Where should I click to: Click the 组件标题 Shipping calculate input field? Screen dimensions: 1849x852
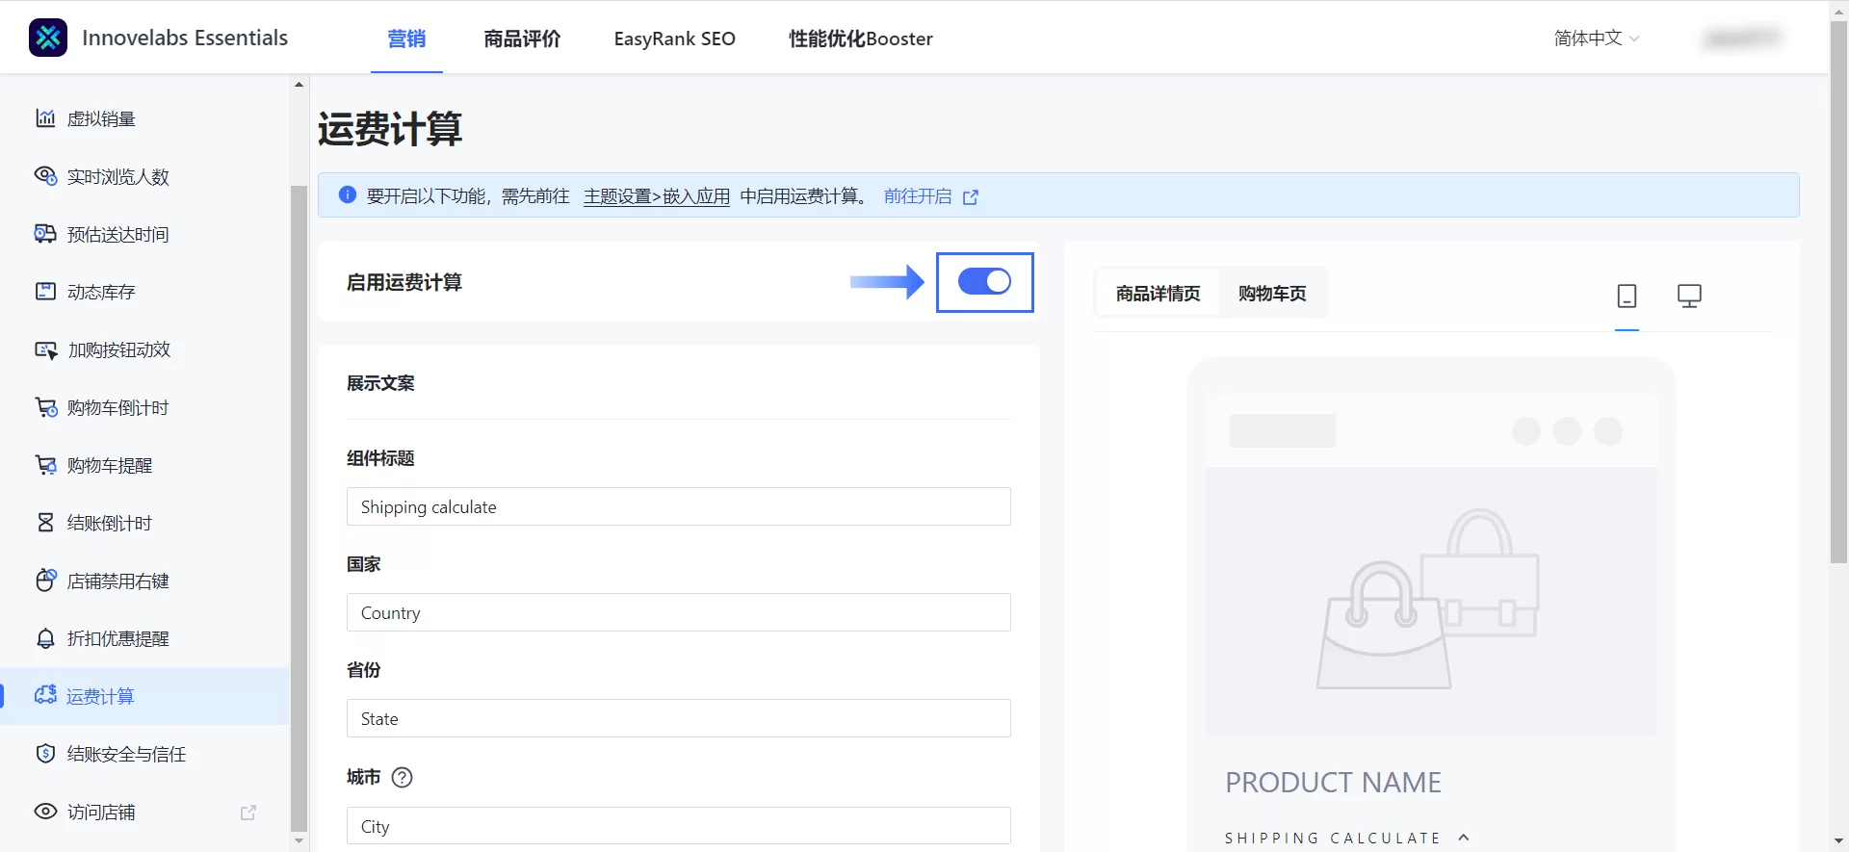click(x=678, y=506)
